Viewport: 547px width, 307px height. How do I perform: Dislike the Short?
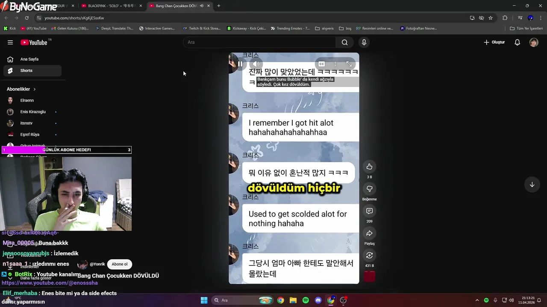click(369, 188)
